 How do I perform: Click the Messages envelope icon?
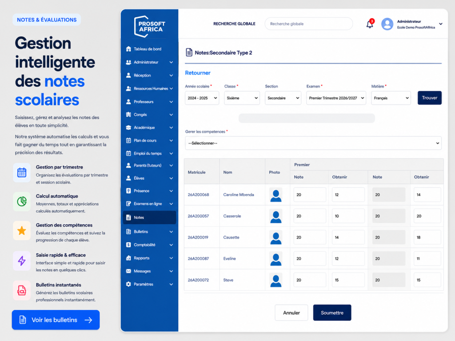coord(128,271)
